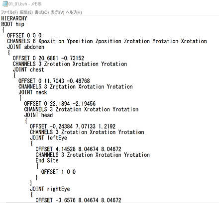This screenshot has height=203, width=219.
Task: Click the JOINT leftEye line
Action: coord(48,138)
